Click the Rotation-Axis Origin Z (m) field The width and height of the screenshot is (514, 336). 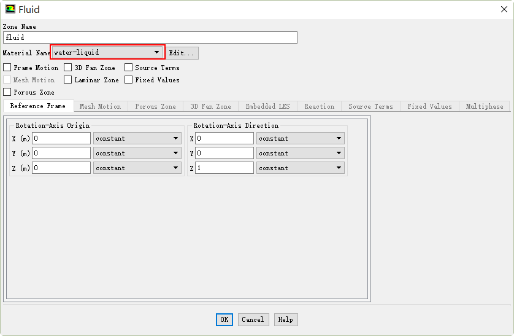click(x=61, y=168)
